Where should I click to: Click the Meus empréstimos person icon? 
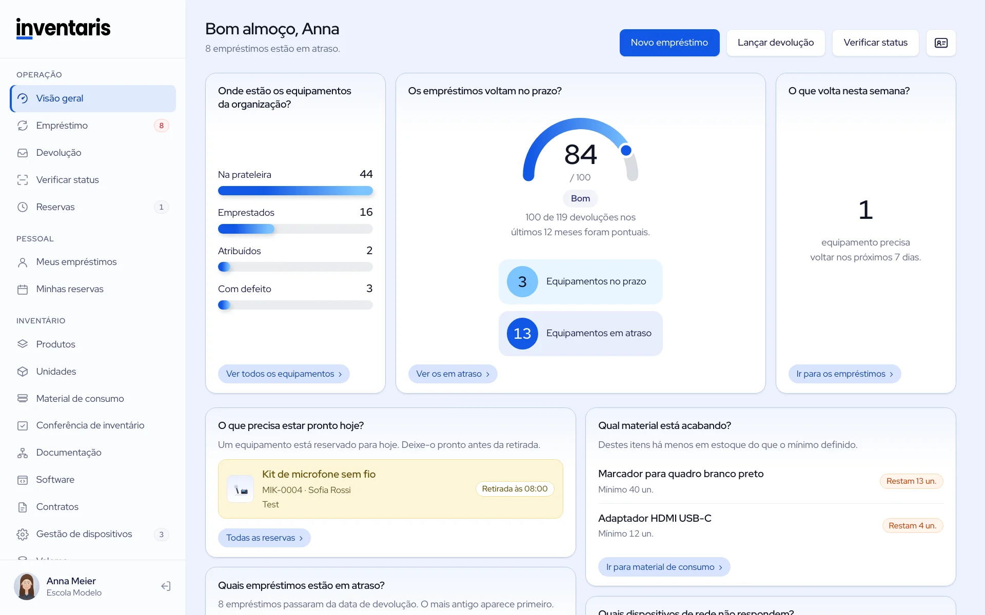(23, 262)
